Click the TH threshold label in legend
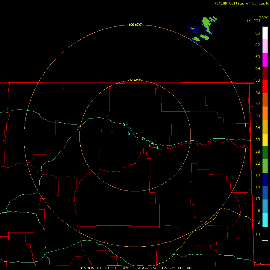Screen dimensions: 270x270 click(258, 234)
